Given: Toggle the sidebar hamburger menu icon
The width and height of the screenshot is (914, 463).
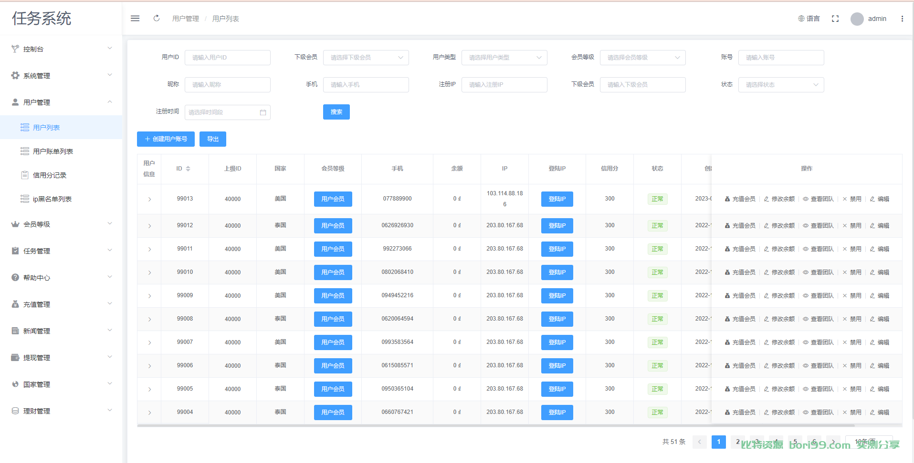Looking at the screenshot, I should (135, 19).
